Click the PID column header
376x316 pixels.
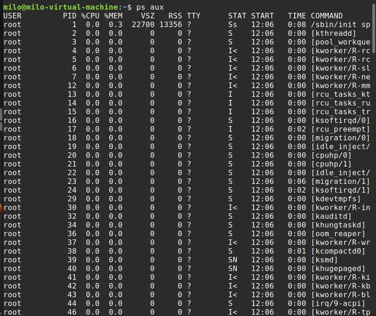(70, 16)
